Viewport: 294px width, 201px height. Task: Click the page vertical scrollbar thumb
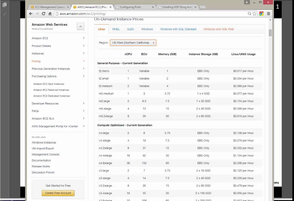270,33
